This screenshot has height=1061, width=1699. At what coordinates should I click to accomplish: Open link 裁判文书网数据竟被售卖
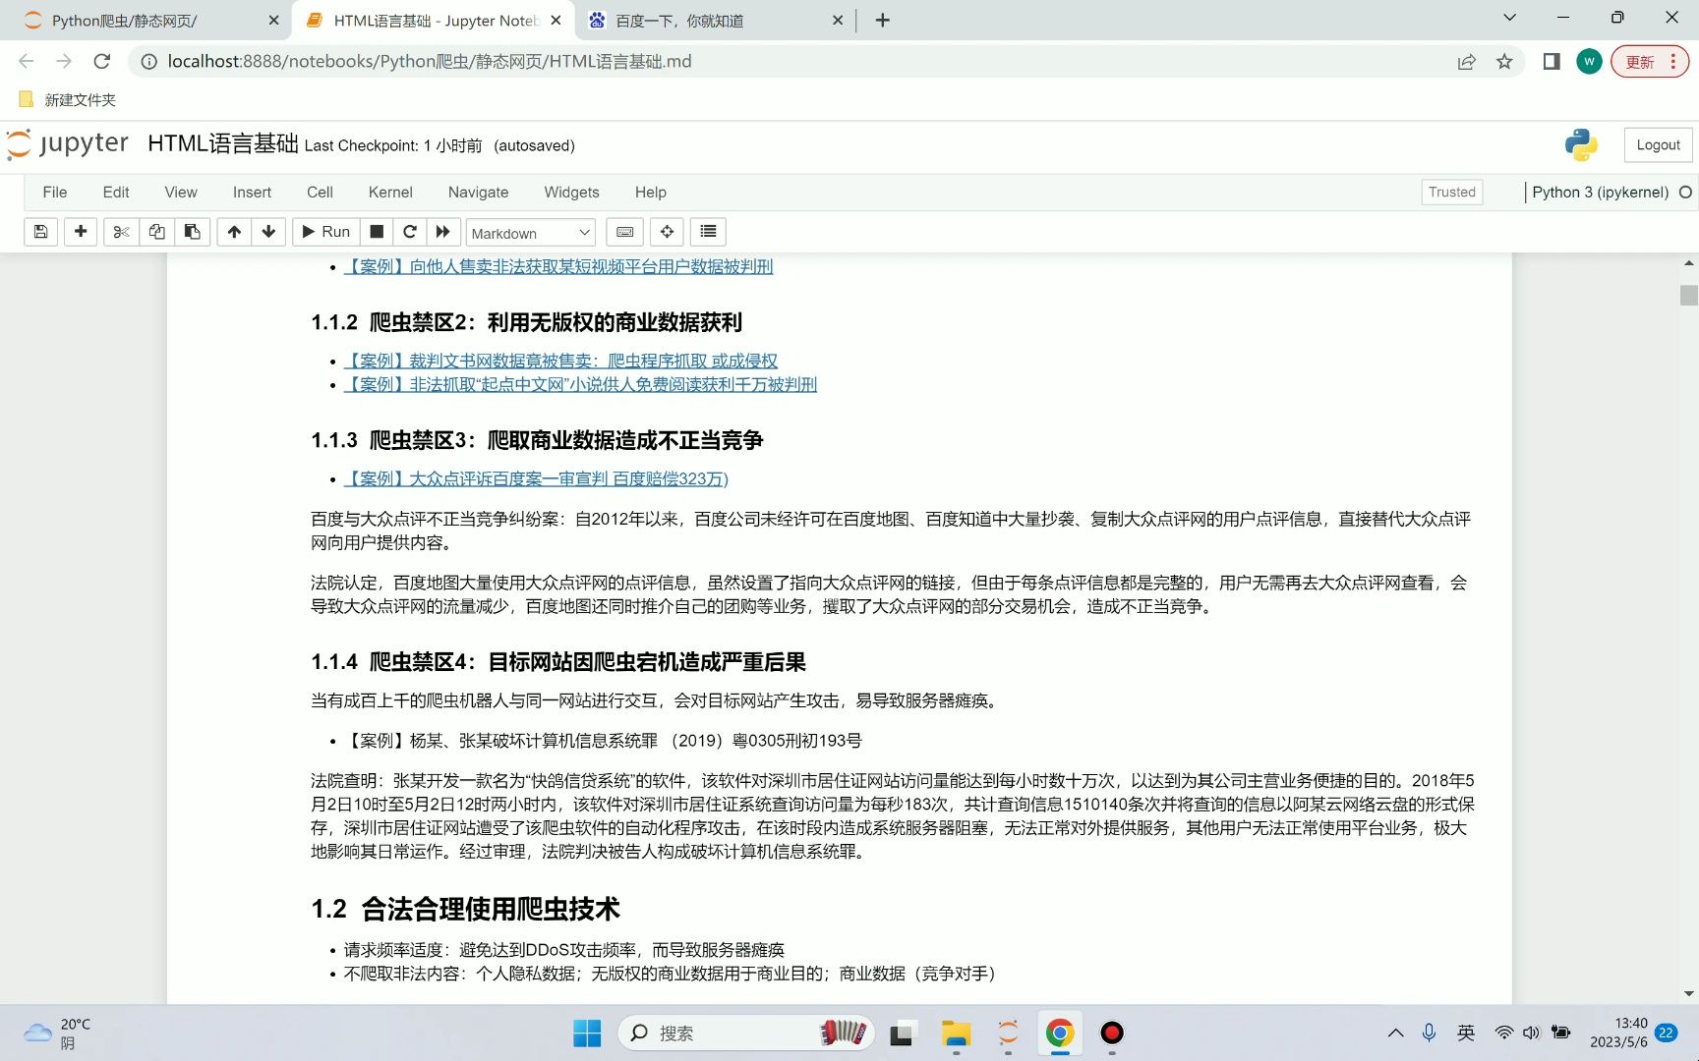pyautogui.click(x=560, y=361)
